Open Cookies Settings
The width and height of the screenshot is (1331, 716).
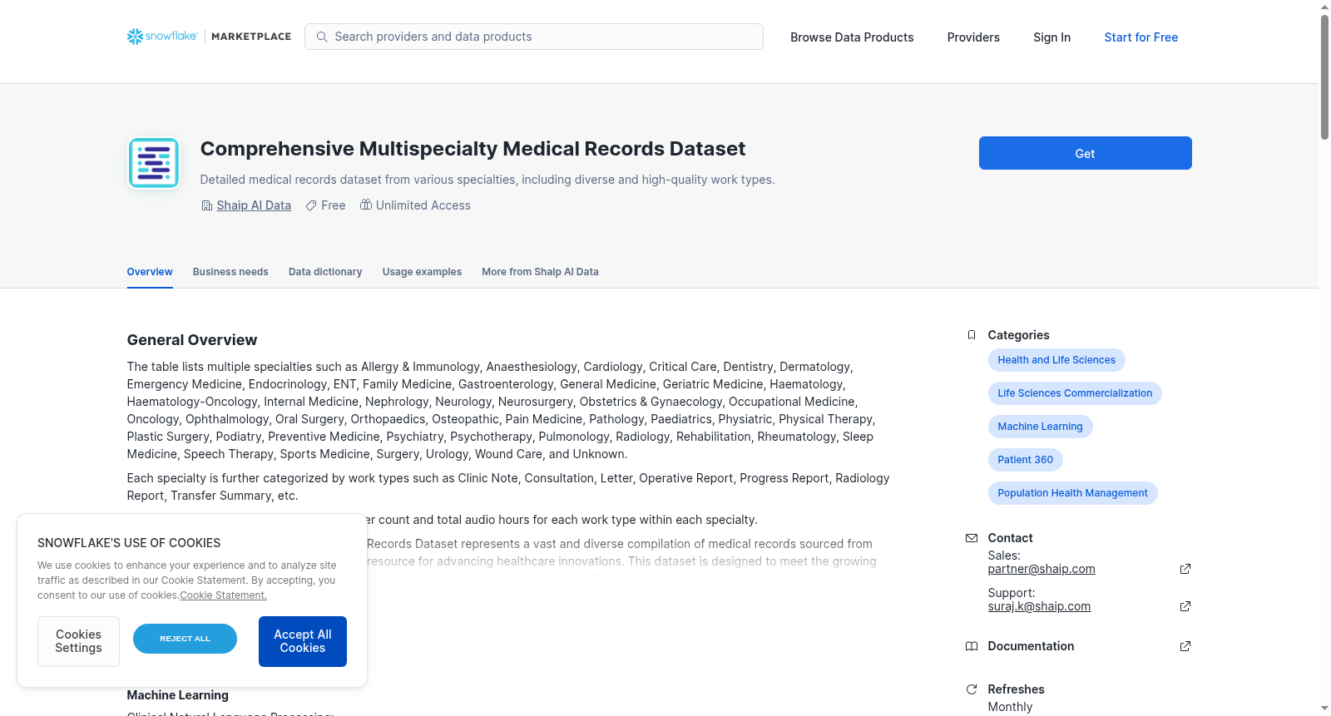coord(78,641)
